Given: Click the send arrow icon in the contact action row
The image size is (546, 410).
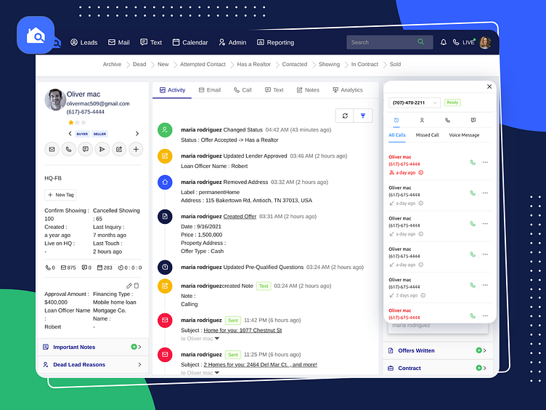Looking at the screenshot, I should 102,149.
